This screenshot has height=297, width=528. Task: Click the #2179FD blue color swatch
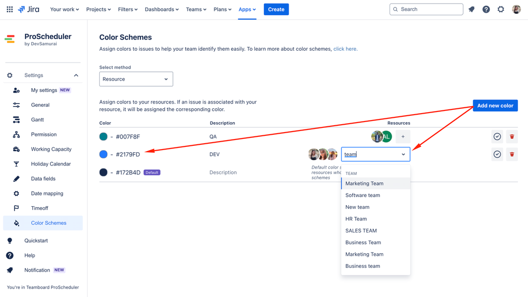point(104,154)
